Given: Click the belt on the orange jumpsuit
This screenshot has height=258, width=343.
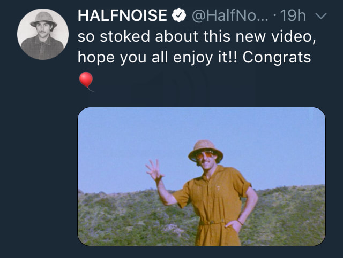Looking at the screenshot, I should pyautogui.click(x=212, y=222).
